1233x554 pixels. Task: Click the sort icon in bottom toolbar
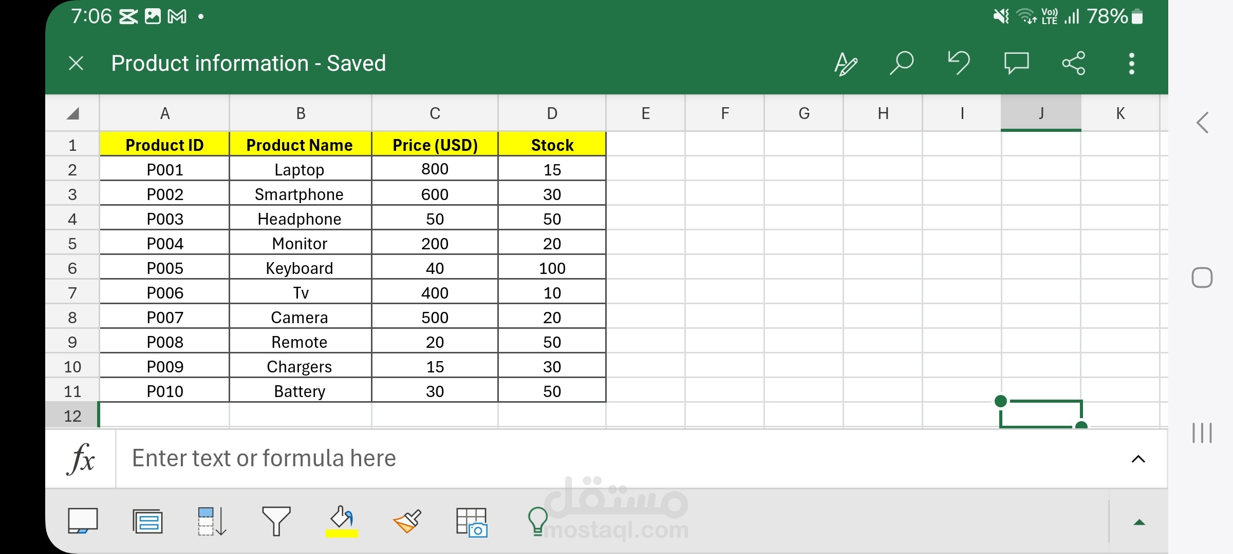tap(212, 522)
